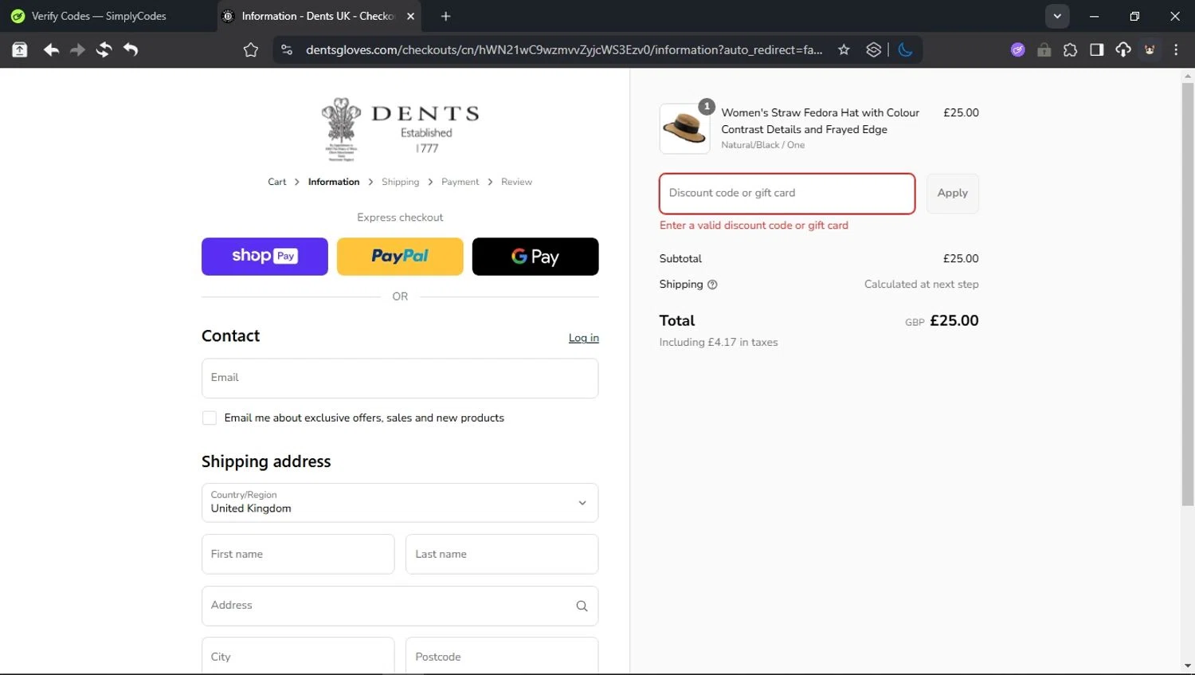Click the City field
Image resolution: width=1195 pixels, height=675 pixels.
click(x=298, y=657)
